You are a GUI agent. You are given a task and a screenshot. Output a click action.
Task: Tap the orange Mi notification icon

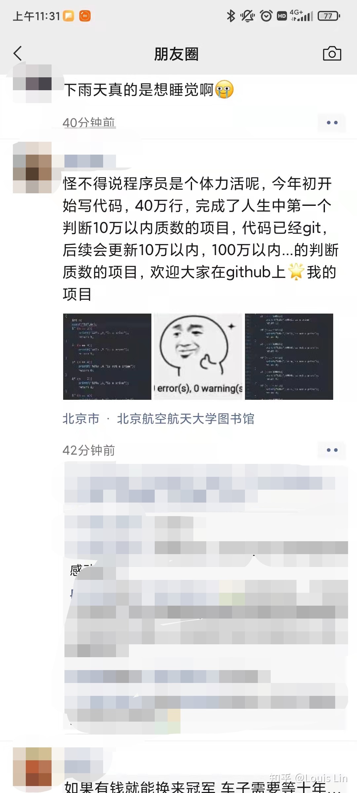(85, 16)
